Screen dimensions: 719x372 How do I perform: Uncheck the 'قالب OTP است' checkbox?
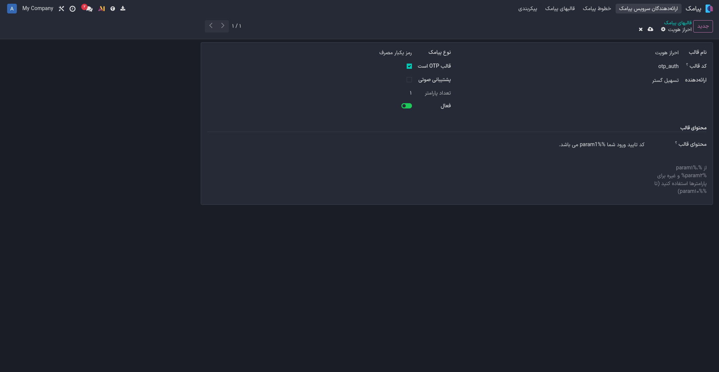(x=409, y=66)
